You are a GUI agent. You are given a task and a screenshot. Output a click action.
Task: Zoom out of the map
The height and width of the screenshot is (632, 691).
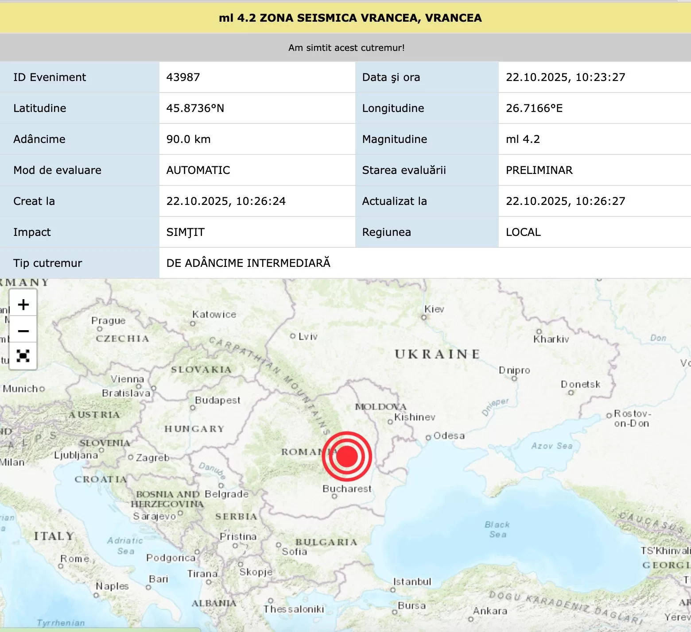click(23, 331)
